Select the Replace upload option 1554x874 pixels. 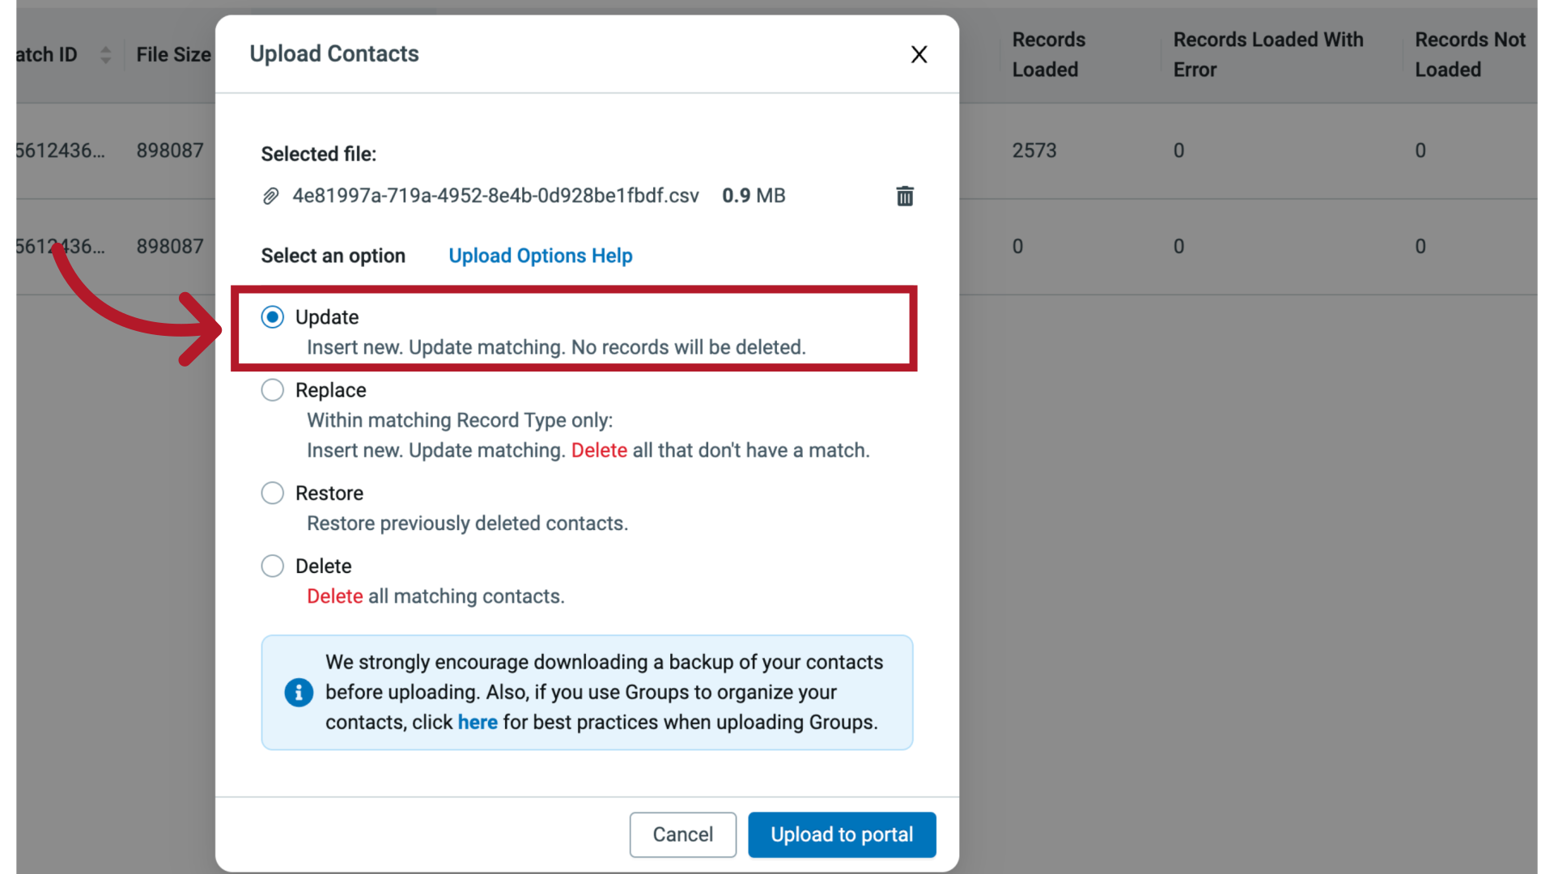(x=273, y=390)
